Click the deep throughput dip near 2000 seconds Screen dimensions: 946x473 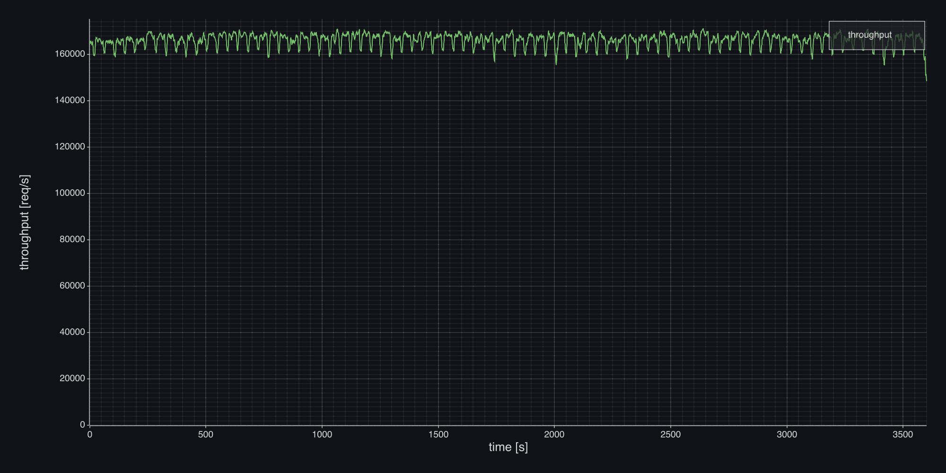(556, 64)
